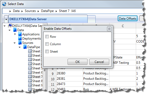Viewport: 150px width, 97px height.
Task: Enable the Column offset checkbox
Action: 47,44
